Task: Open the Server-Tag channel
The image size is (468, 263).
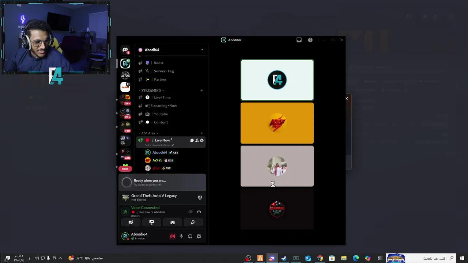Action: click(170, 71)
